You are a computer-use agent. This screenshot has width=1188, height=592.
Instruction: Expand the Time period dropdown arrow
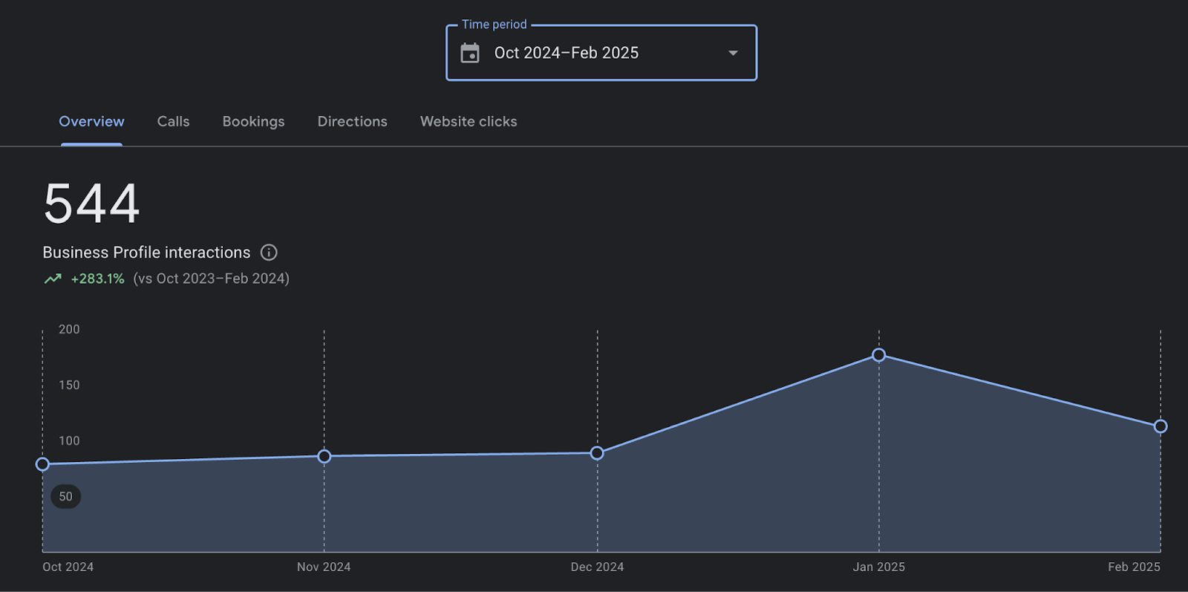coord(733,53)
